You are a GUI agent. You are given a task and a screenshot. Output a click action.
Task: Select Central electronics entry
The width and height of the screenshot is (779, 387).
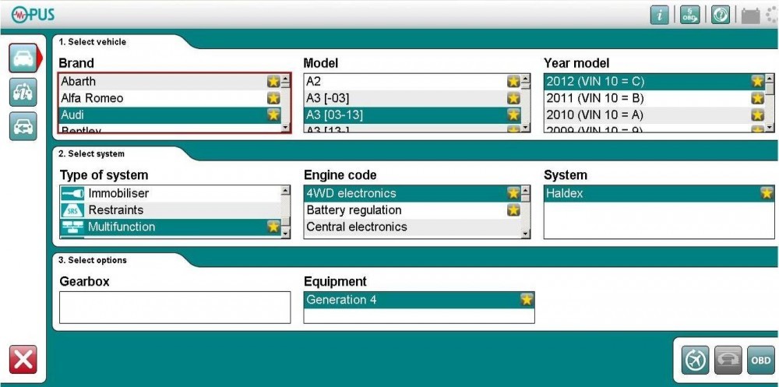(412, 227)
